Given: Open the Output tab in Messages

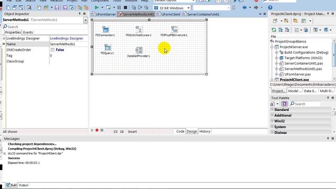Looking at the screenshot, I should click(x=23, y=185).
